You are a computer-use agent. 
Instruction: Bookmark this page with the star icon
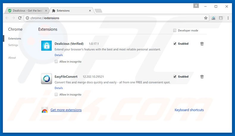pos(206,18)
